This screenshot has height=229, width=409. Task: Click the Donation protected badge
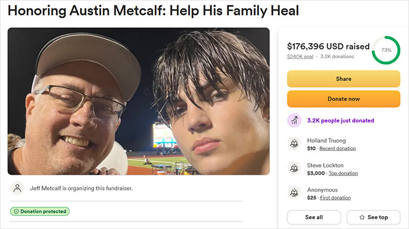(x=40, y=212)
